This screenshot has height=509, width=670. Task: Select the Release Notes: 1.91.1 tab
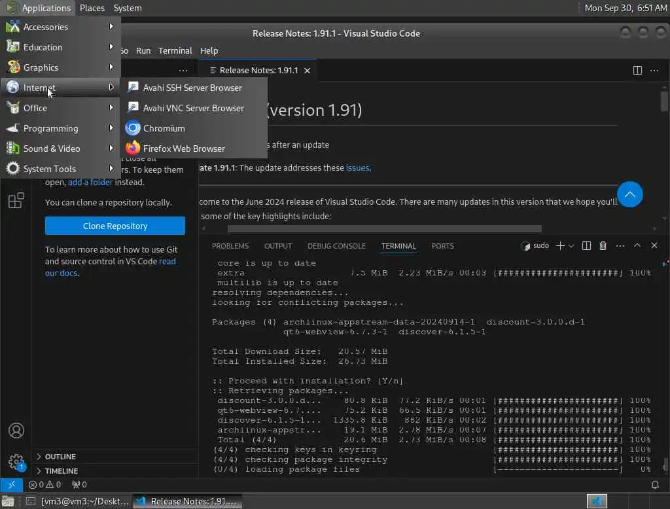point(258,71)
